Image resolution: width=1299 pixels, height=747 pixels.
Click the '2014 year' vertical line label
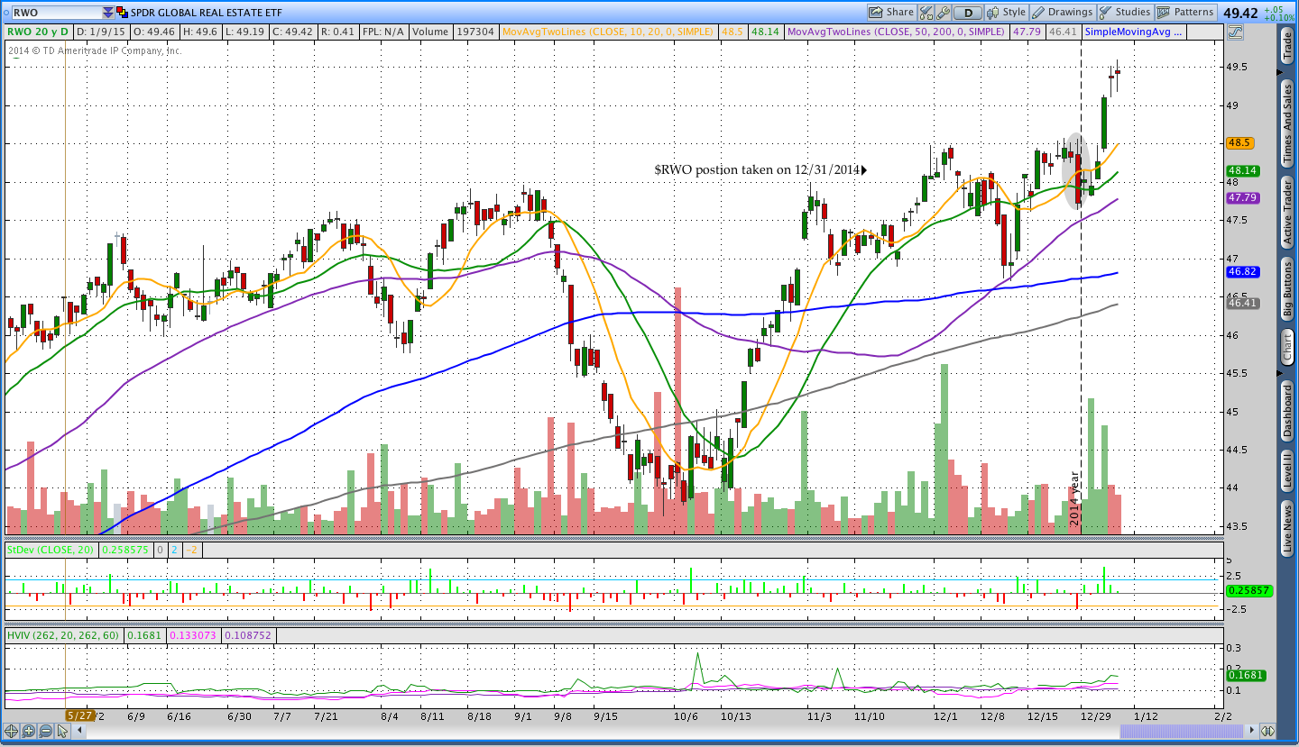pos(1074,498)
